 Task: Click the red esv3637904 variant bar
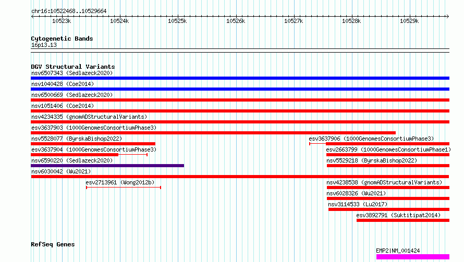(89, 155)
